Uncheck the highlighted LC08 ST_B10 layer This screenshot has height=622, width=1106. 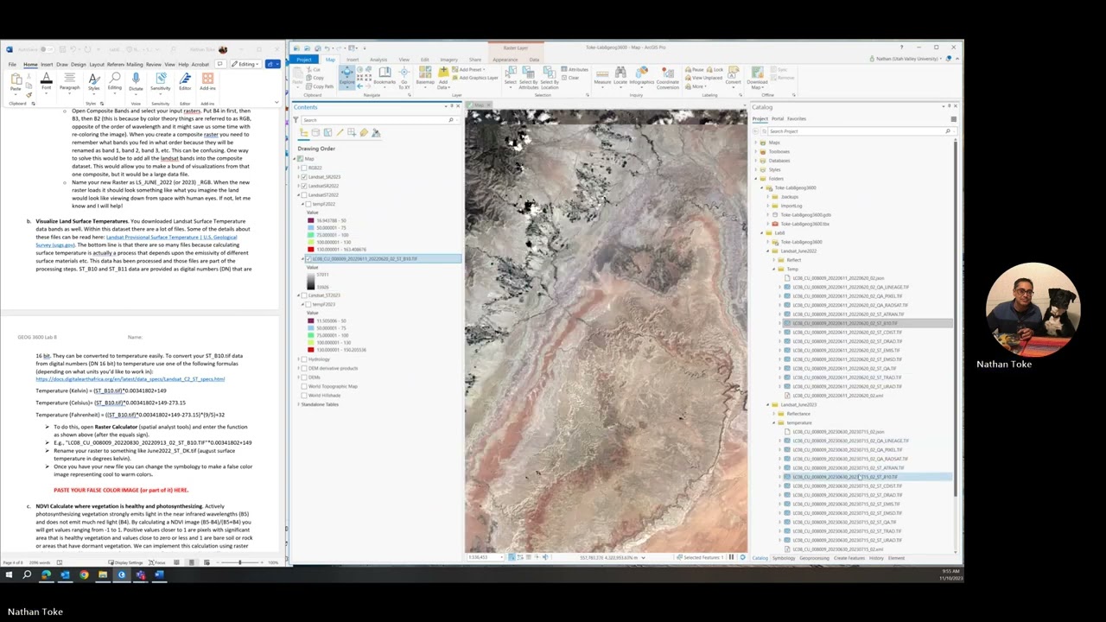308,259
